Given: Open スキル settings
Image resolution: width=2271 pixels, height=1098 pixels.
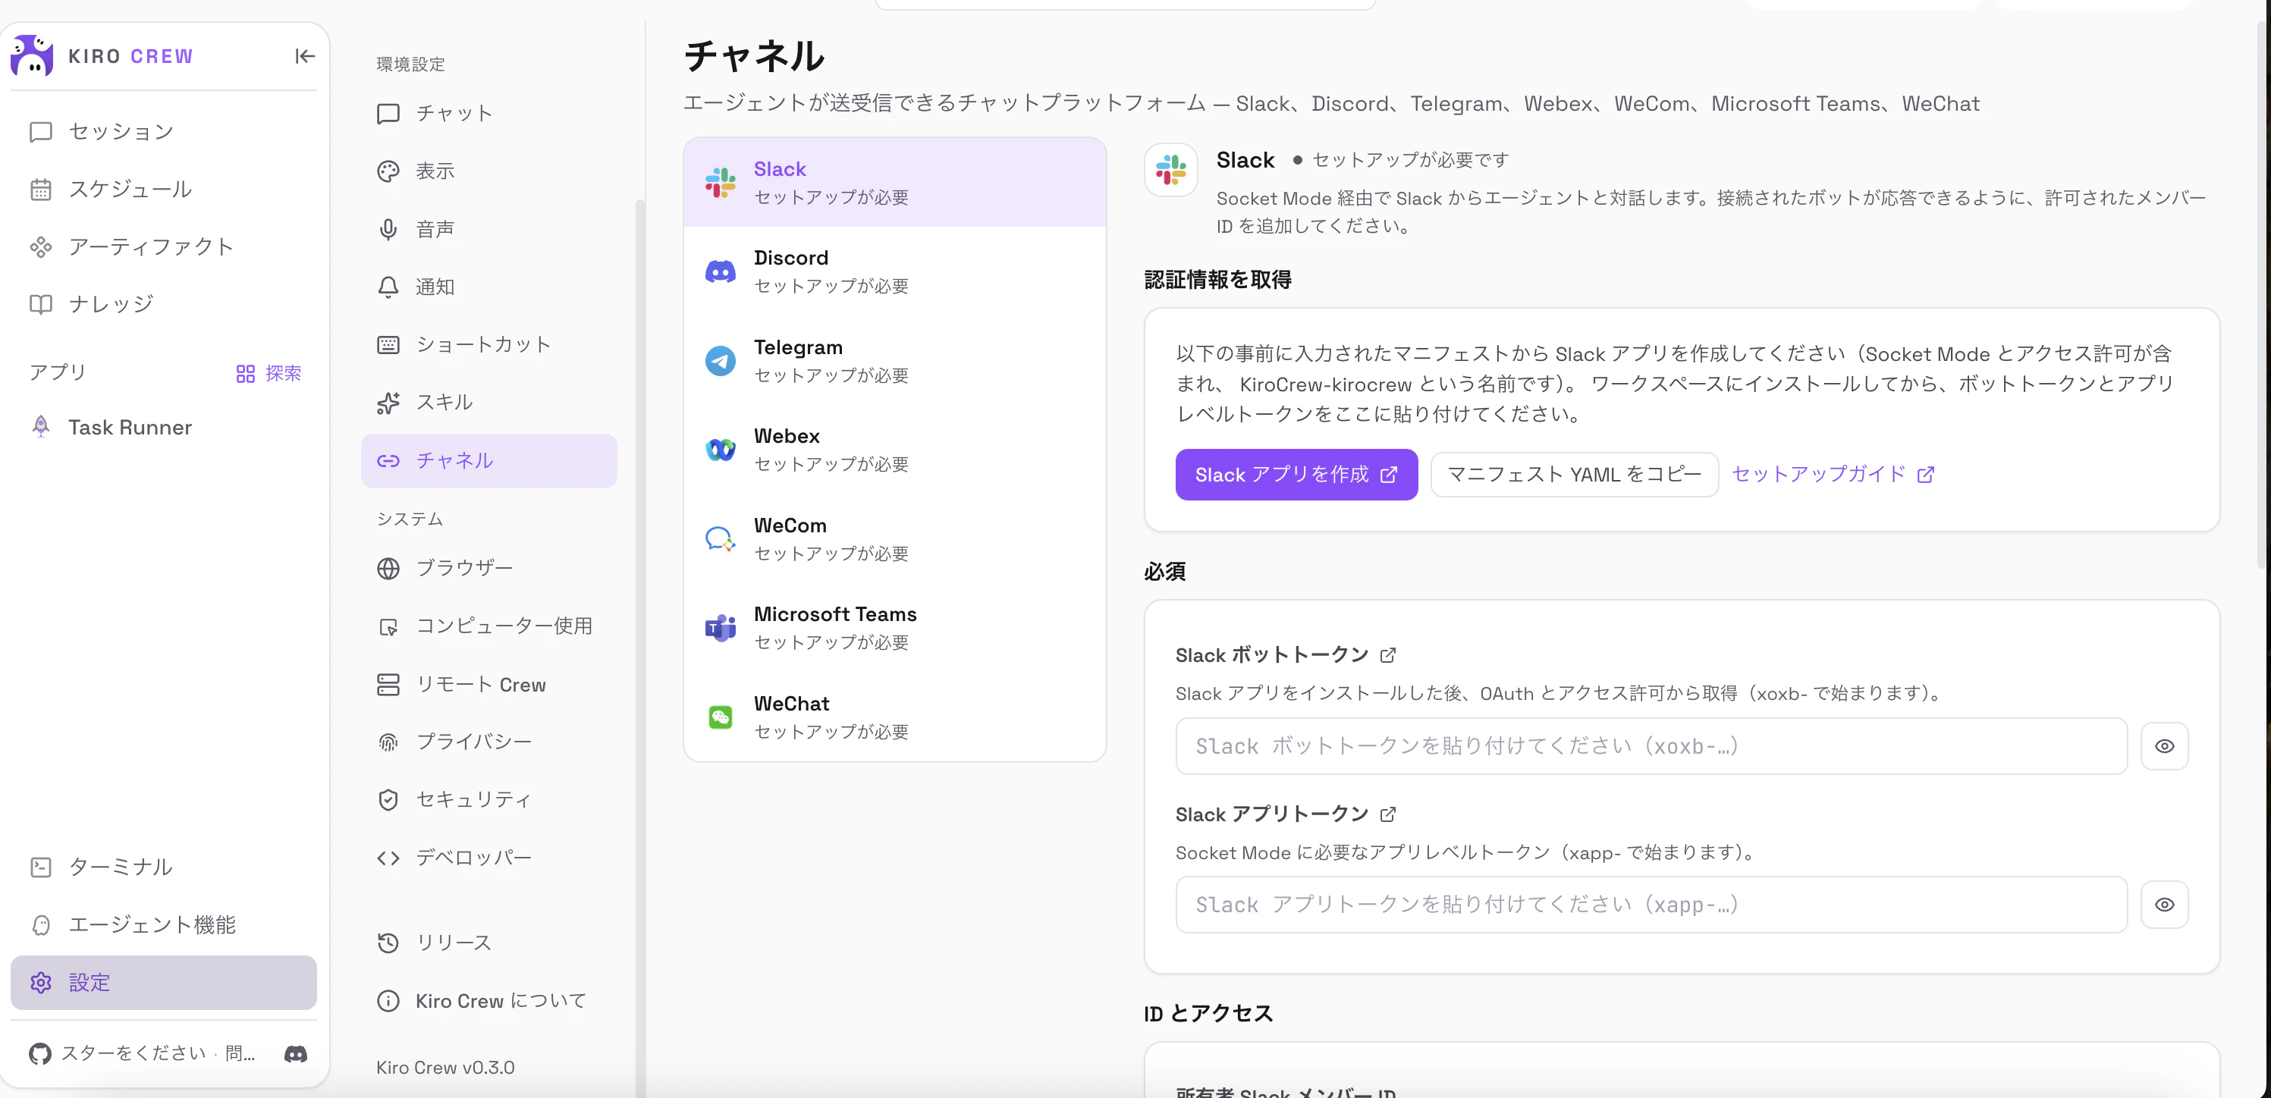Looking at the screenshot, I should pyautogui.click(x=489, y=403).
